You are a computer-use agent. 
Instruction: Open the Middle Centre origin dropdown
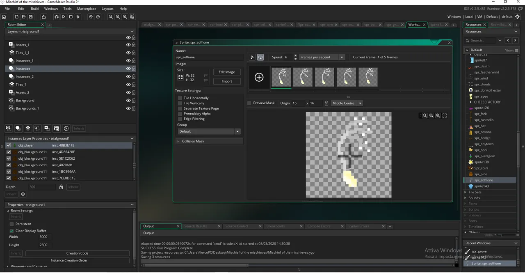click(347, 103)
